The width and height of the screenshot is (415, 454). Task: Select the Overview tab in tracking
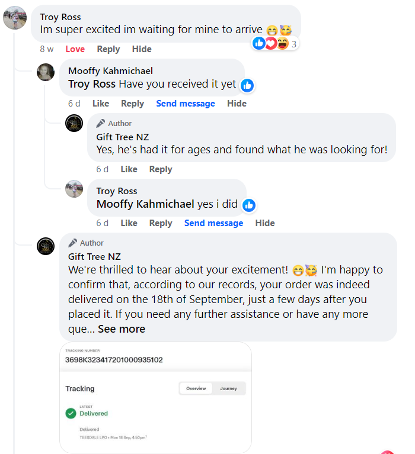click(x=196, y=388)
